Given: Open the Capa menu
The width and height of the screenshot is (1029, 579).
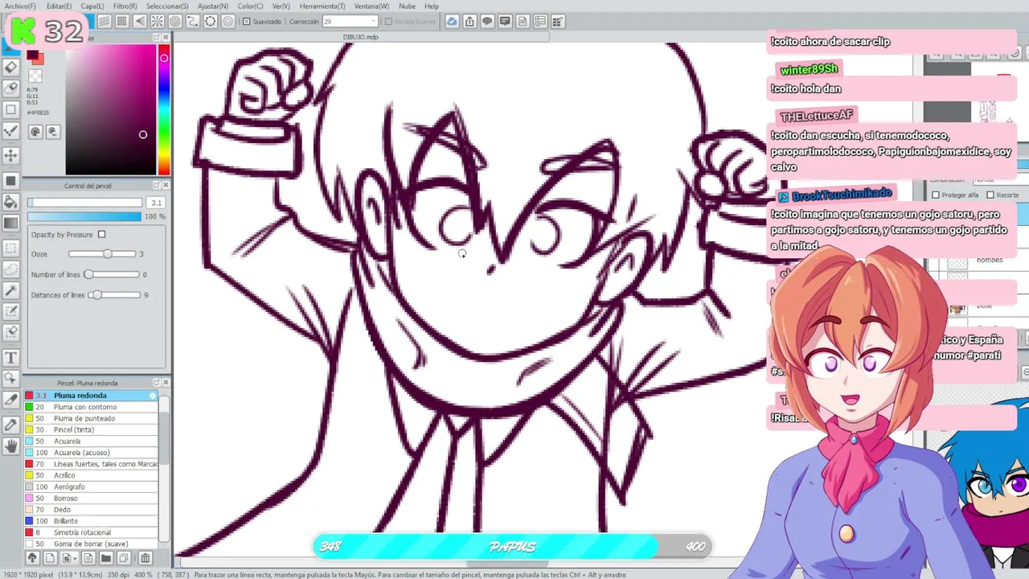Looking at the screenshot, I should pos(92,6).
